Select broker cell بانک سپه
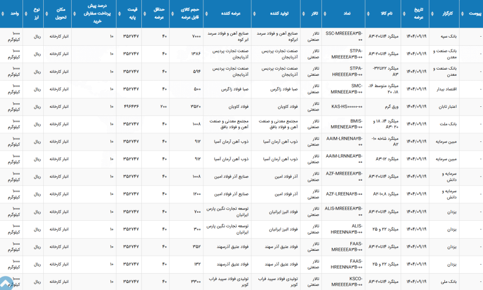Screen dimensions: 483x290 pos(448,36)
